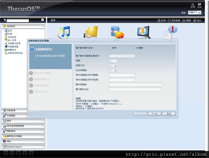Open 我的最愛 favorites menu

tap(174, 20)
